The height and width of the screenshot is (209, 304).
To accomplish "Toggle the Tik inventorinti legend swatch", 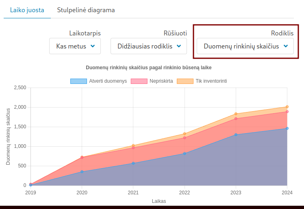I will coord(185,81).
